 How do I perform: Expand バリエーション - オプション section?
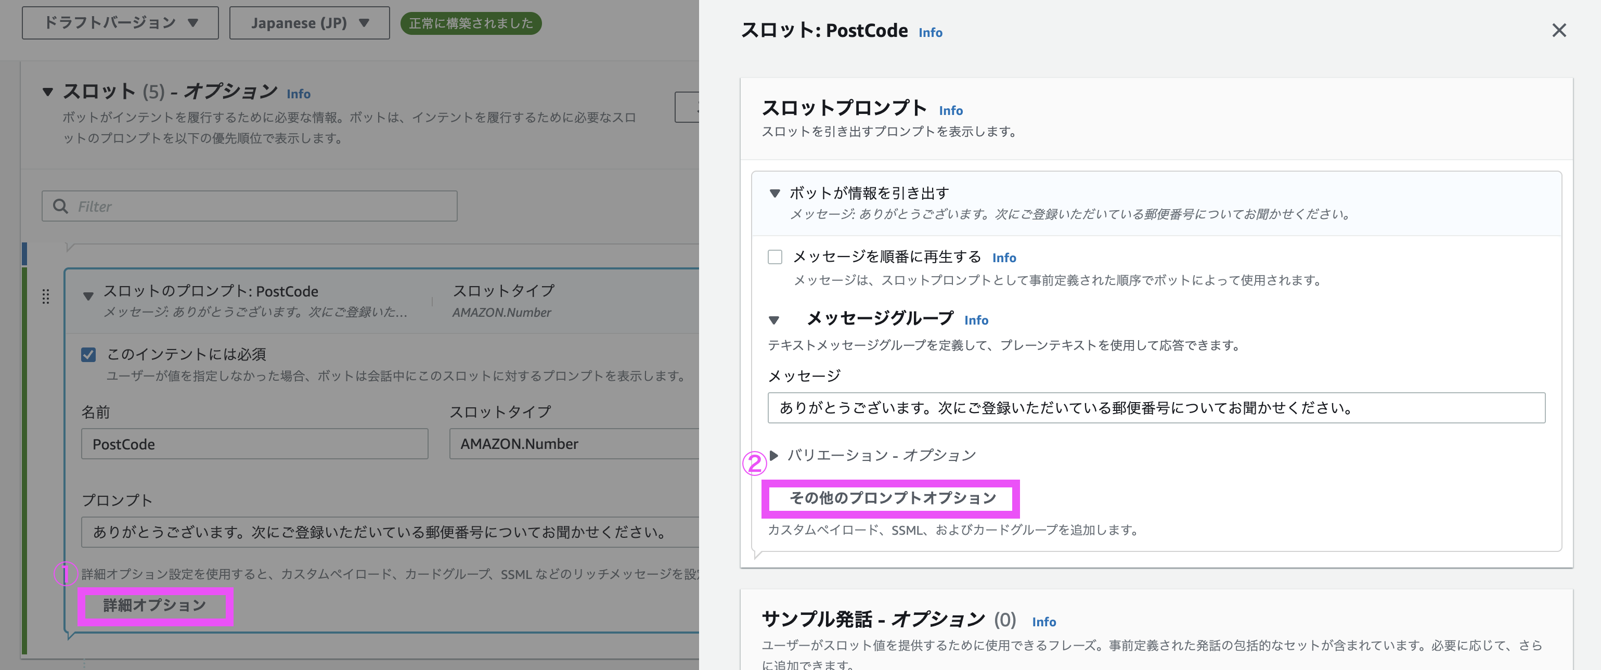(773, 456)
